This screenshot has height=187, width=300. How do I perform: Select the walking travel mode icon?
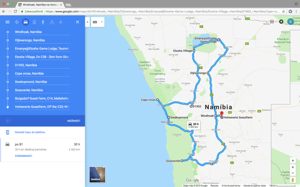point(43,22)
